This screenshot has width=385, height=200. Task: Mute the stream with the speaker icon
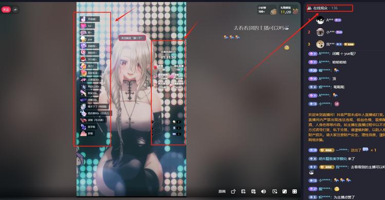tap(263, 191)
